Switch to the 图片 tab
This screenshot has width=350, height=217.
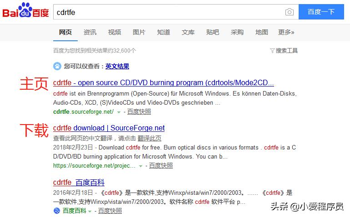pos(139,32)
